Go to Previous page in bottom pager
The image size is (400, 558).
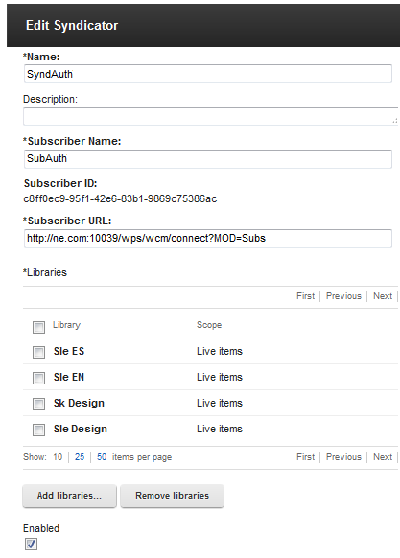pos(343,457)
